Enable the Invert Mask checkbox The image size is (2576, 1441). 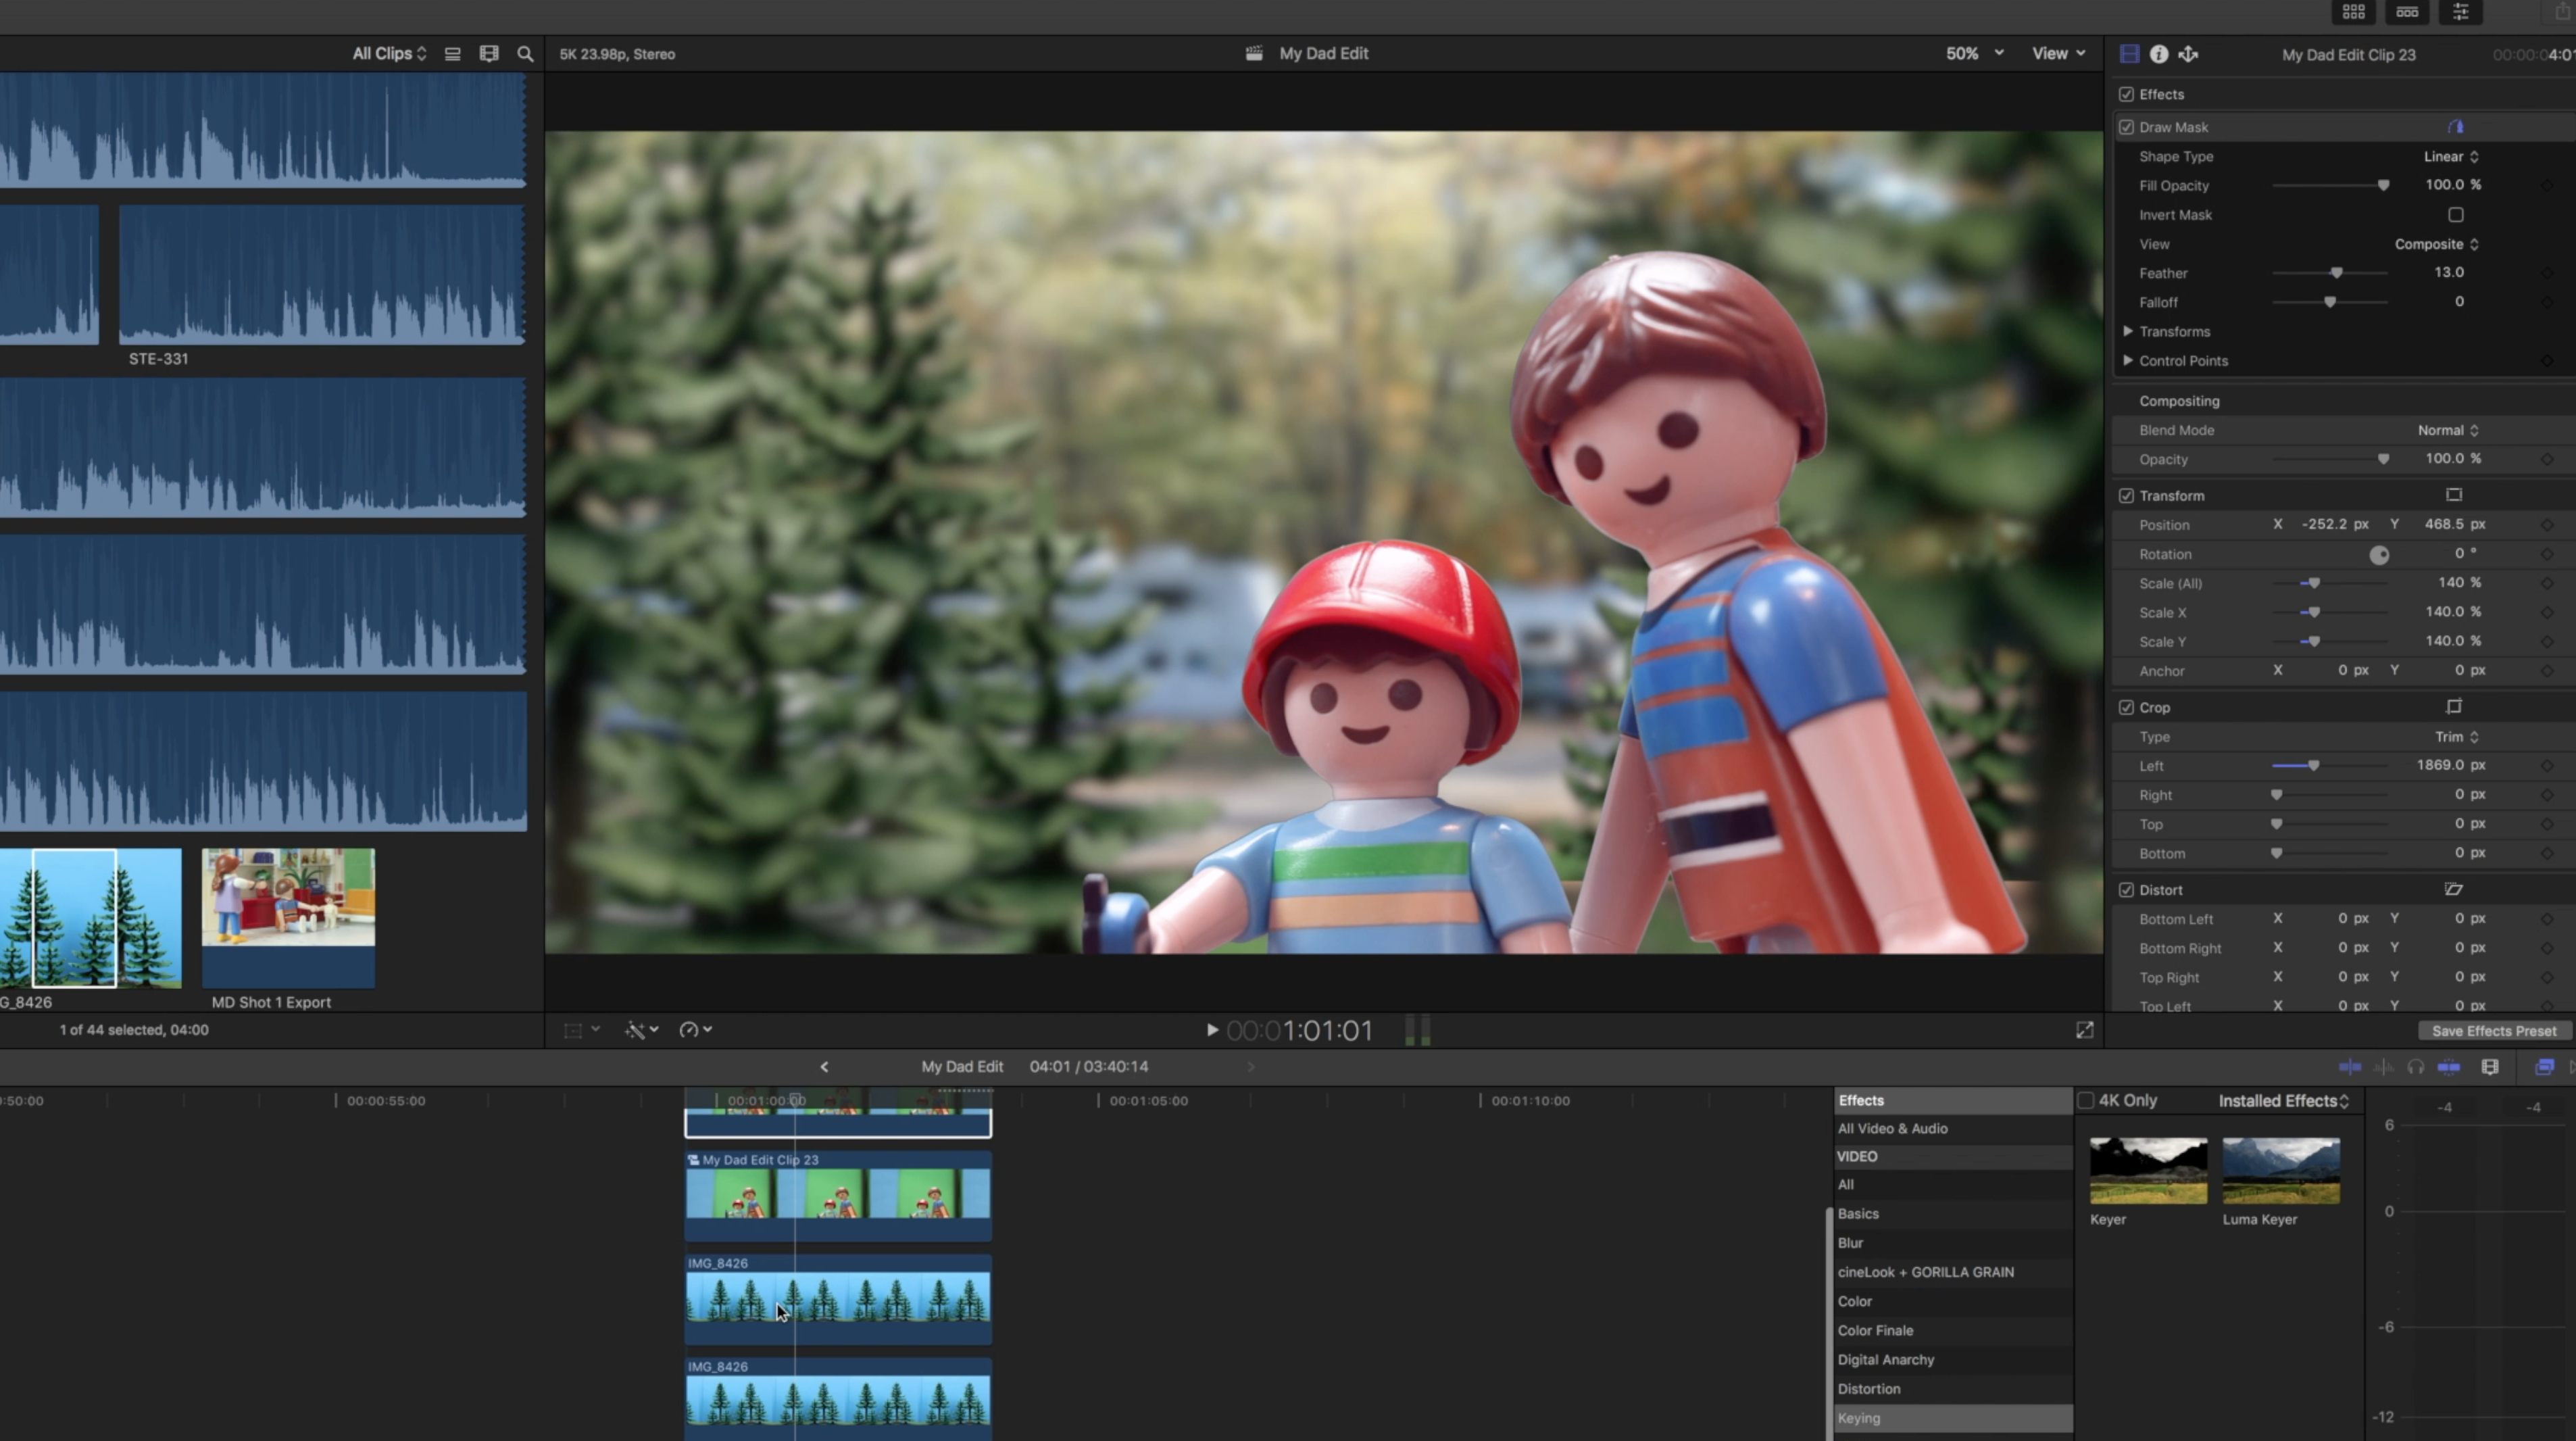2455,215
